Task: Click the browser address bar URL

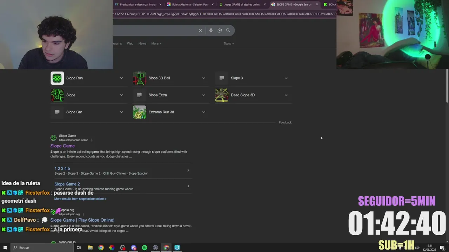Action: pyautogui.click(x=224, y=14)
